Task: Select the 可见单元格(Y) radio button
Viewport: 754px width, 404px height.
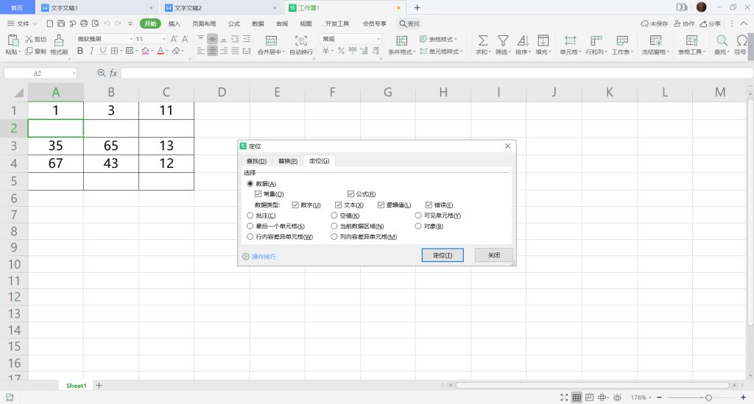Action: (418, 216)
